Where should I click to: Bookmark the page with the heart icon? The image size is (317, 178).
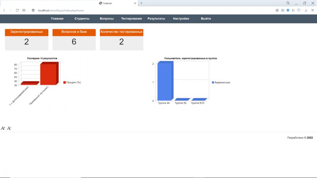299,10
